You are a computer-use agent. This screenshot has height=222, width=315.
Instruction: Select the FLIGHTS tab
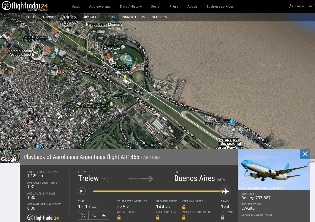point(109,17)
